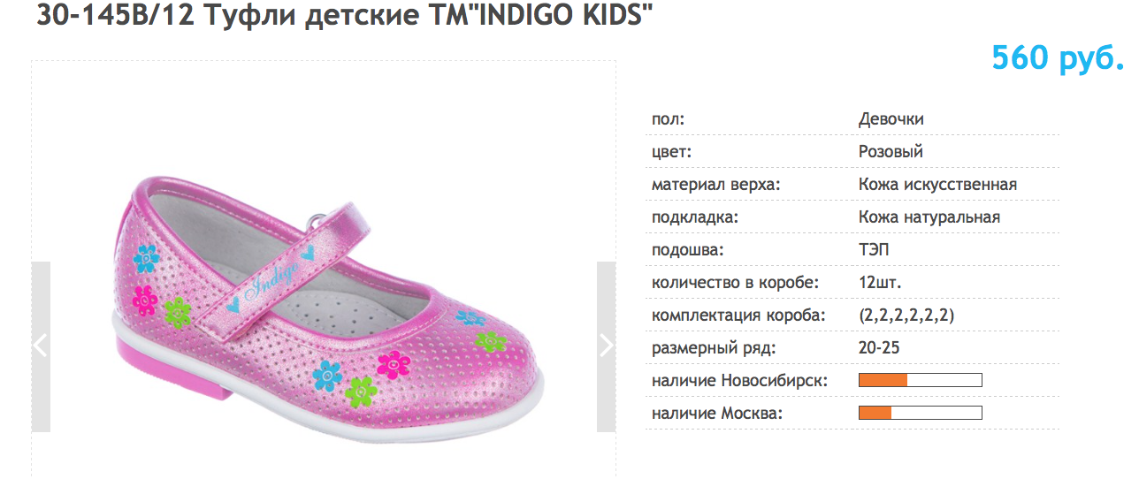Click the комплектация короба label

(x=738, y=316)
